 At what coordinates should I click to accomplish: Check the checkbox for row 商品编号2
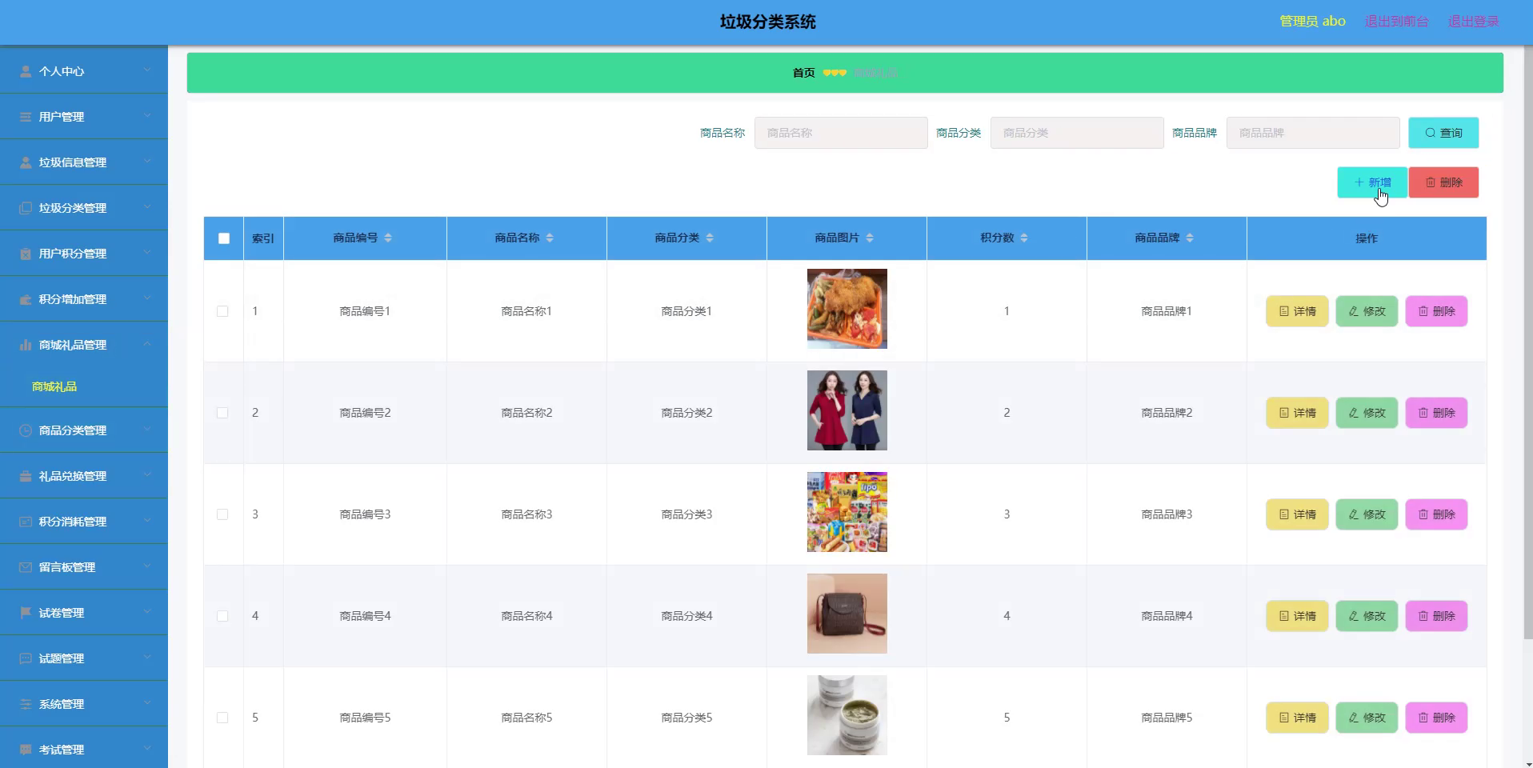(x=222, y=413)
